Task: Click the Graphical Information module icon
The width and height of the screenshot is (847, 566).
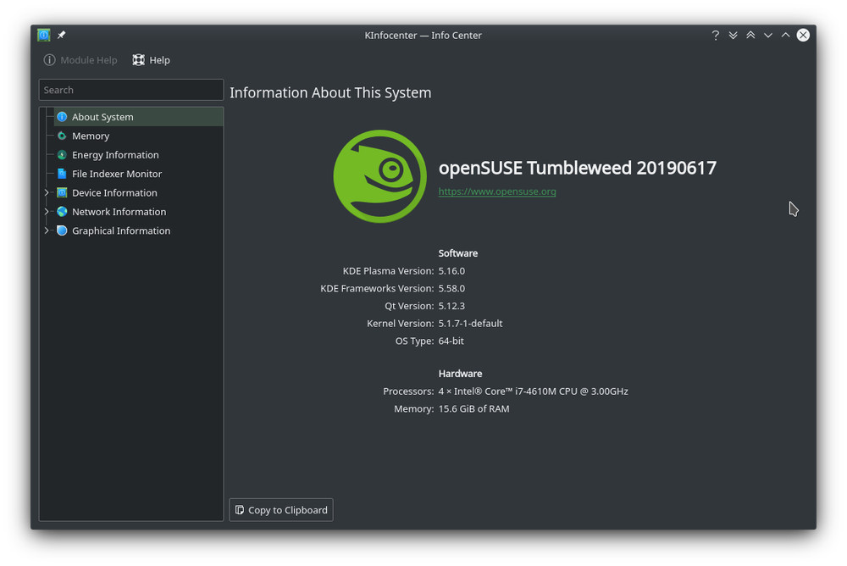Action: click(x=62, y=230)
